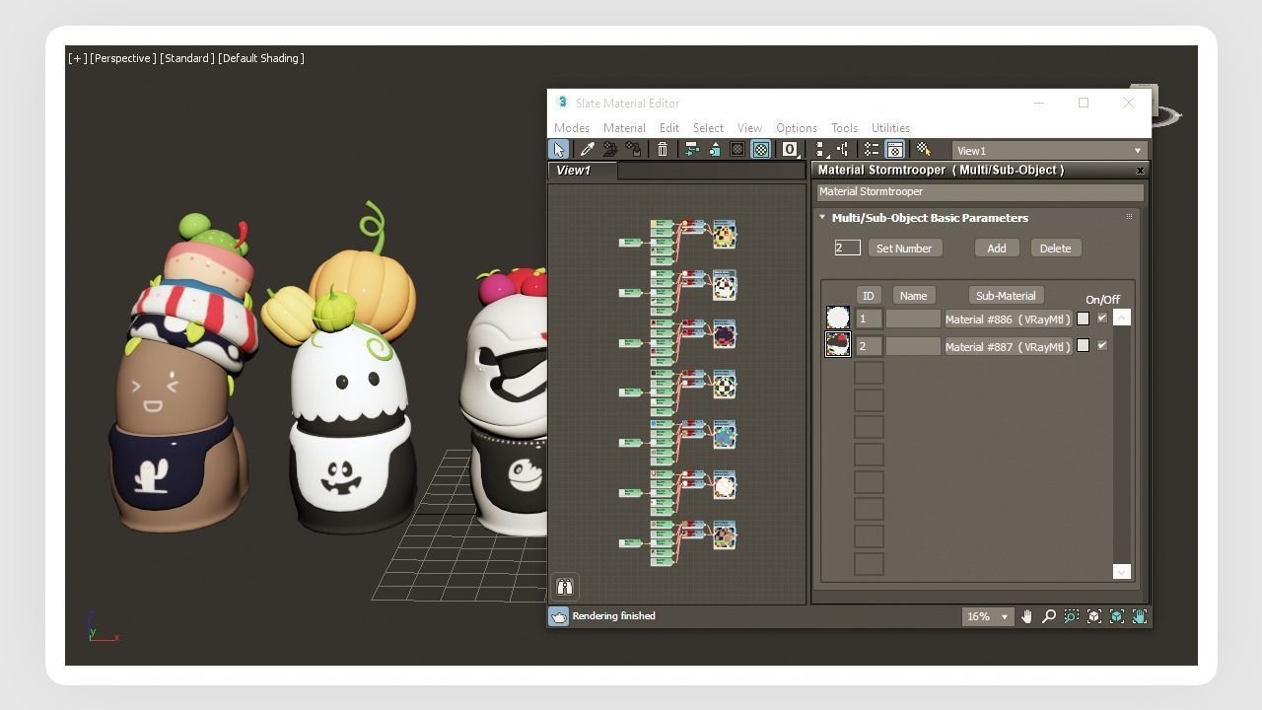
Task: Click color swatch beside Material #887
Action: click(x=1083, y=346)
